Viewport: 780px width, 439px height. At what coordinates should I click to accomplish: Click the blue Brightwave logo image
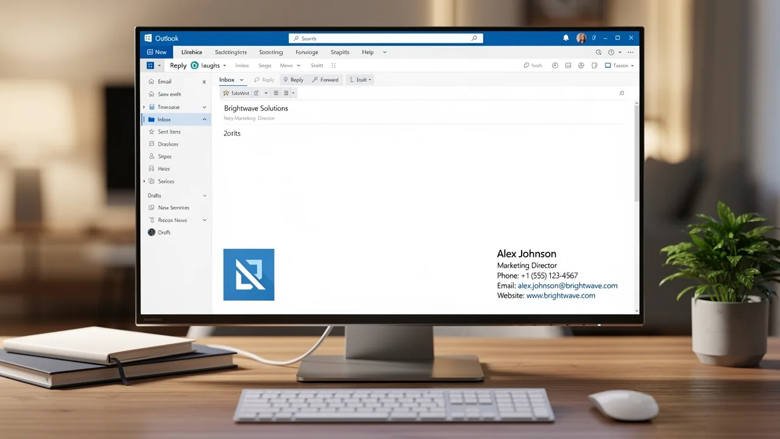coord(249,274)
